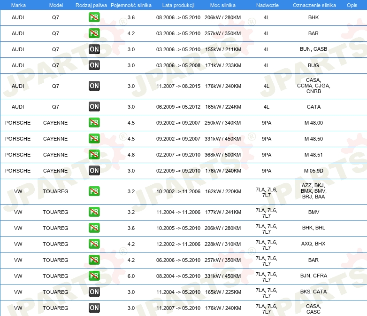This screenshot has width=367, height=316.
Task: Select the Model column header
Action: coord(56,5)
